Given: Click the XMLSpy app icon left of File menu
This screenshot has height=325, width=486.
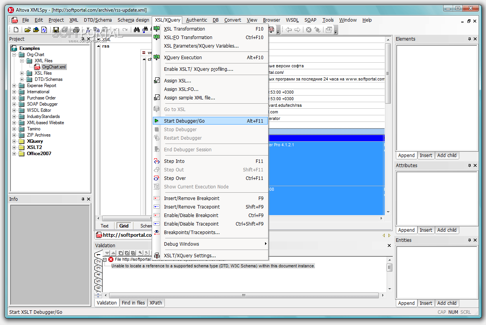Looking at the screenshot, I should click(15, 20).
